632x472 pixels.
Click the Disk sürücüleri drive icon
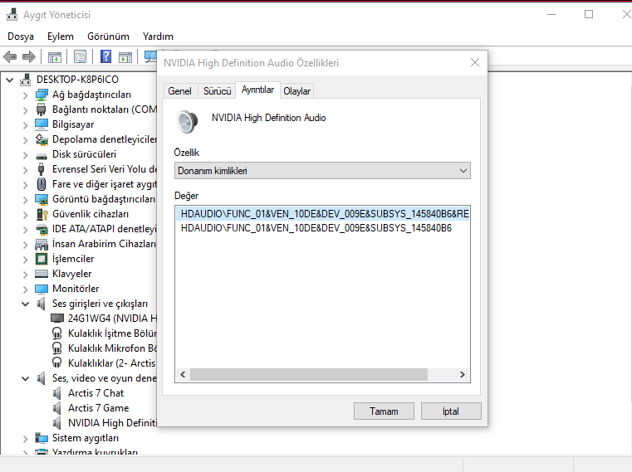[42, 156]
